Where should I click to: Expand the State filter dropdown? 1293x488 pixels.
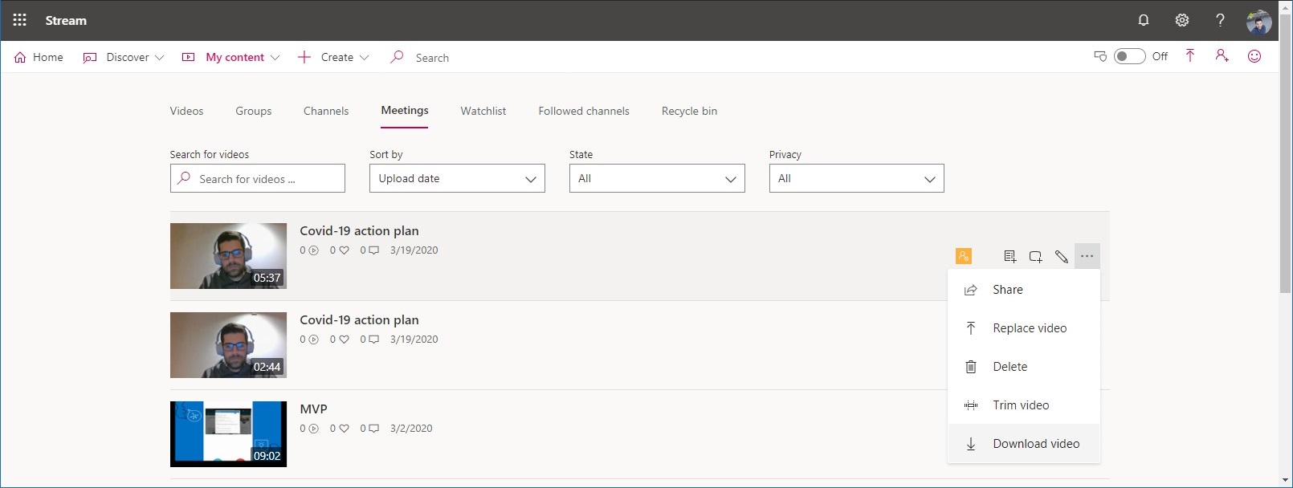click(657, 178)
